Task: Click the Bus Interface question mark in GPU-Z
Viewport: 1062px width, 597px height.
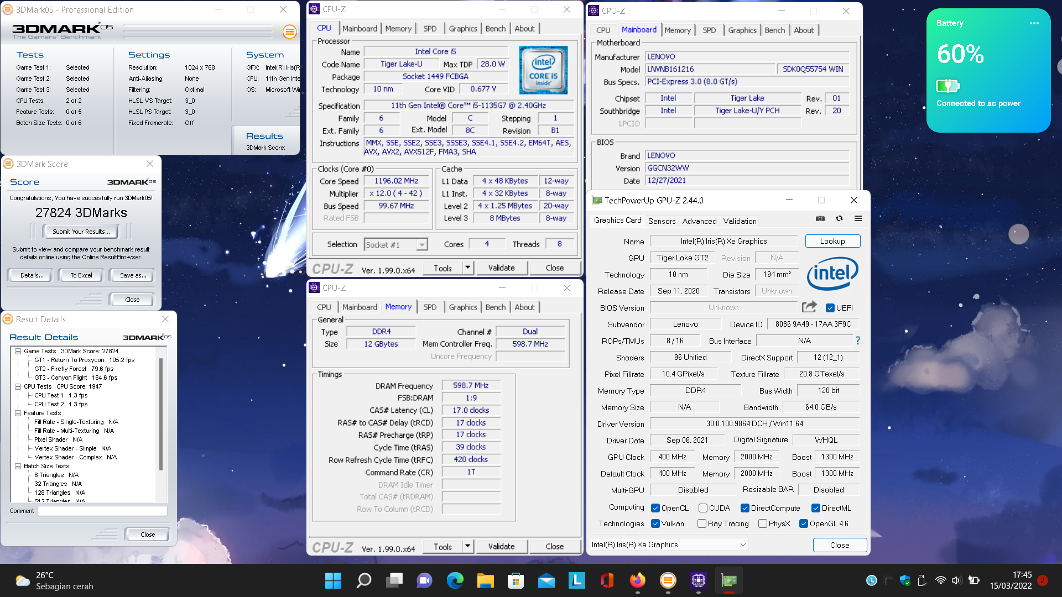Action: point(858,341)
